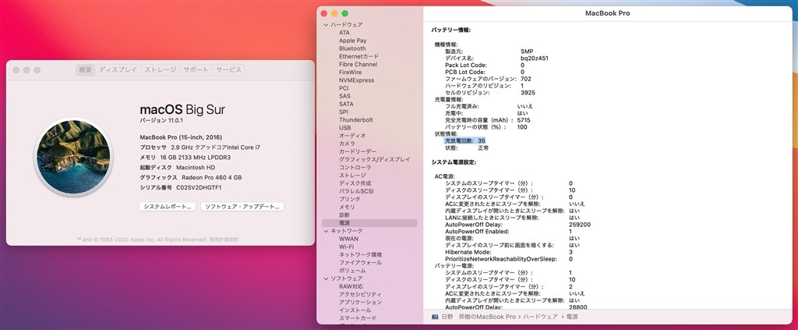
Task: Click the Hibernate Mode row
Action: click(x=509, y=252)
